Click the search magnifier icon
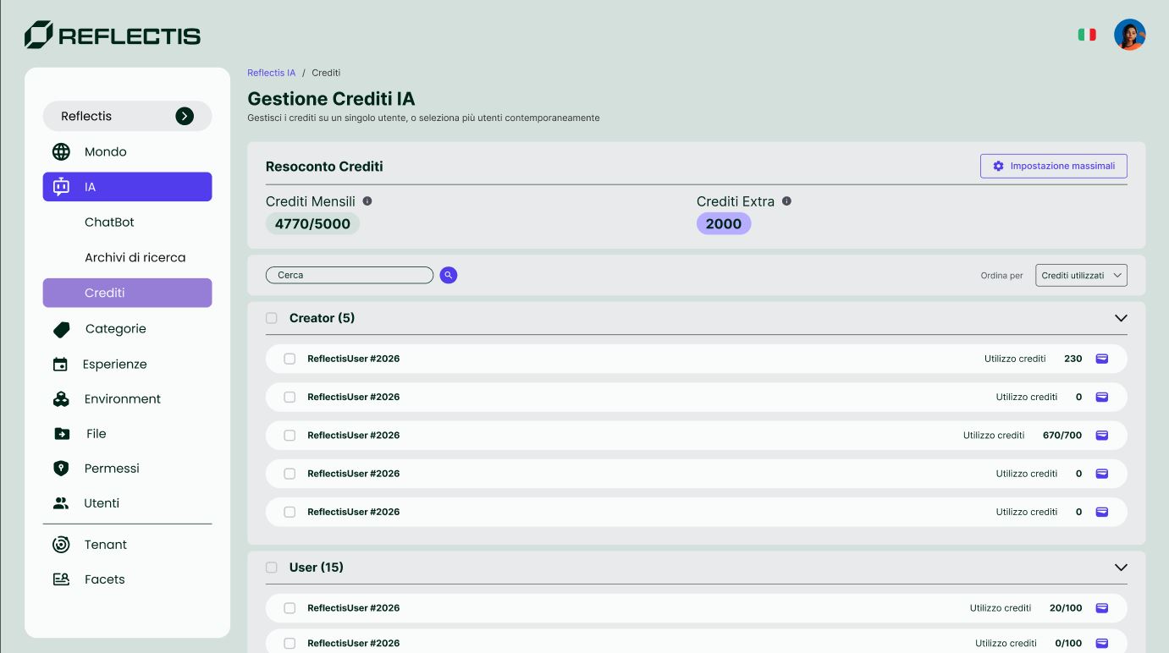1169x653 pixels. point(448,275)
